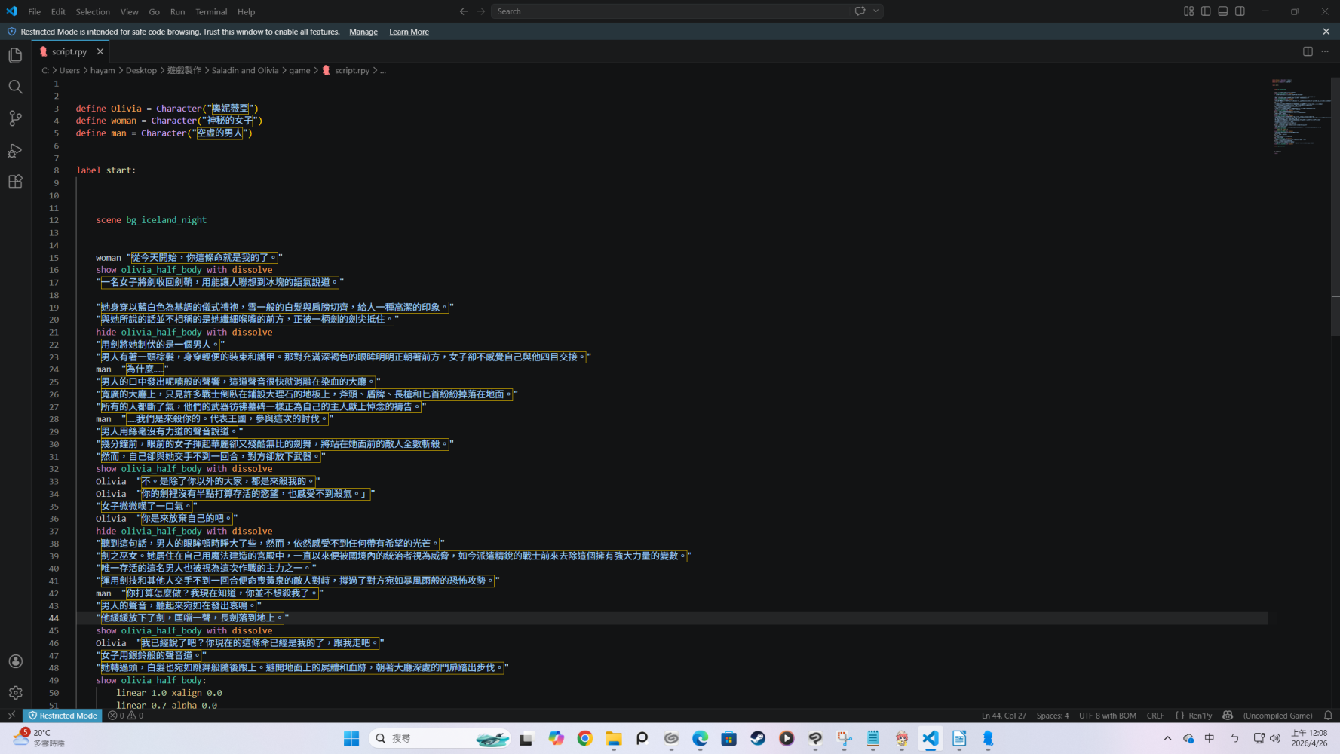Click the Learn More link
The width and height of the screenshot is (1340, 754).
(409, 32)
